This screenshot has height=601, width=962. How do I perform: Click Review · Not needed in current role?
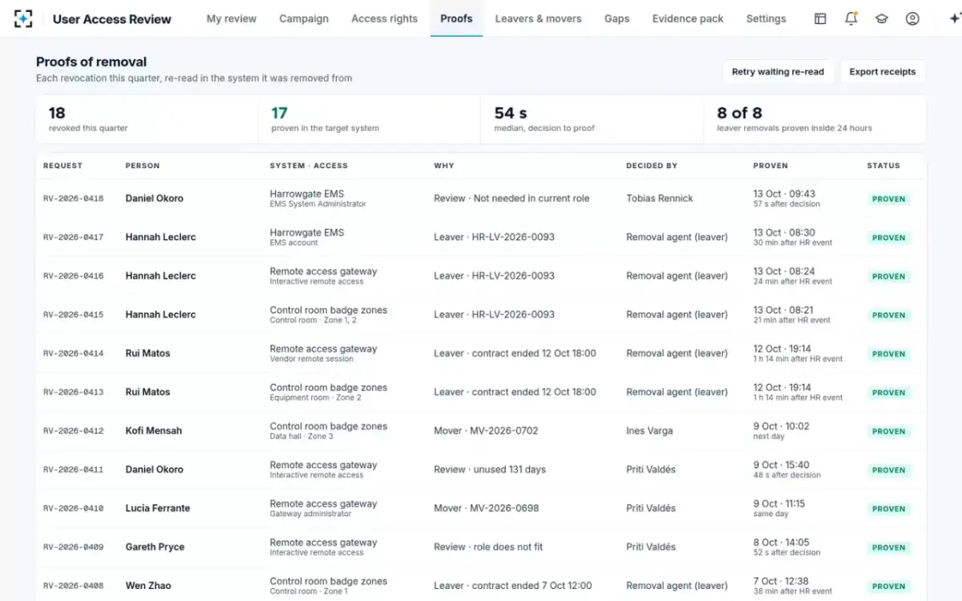point(511,199)
